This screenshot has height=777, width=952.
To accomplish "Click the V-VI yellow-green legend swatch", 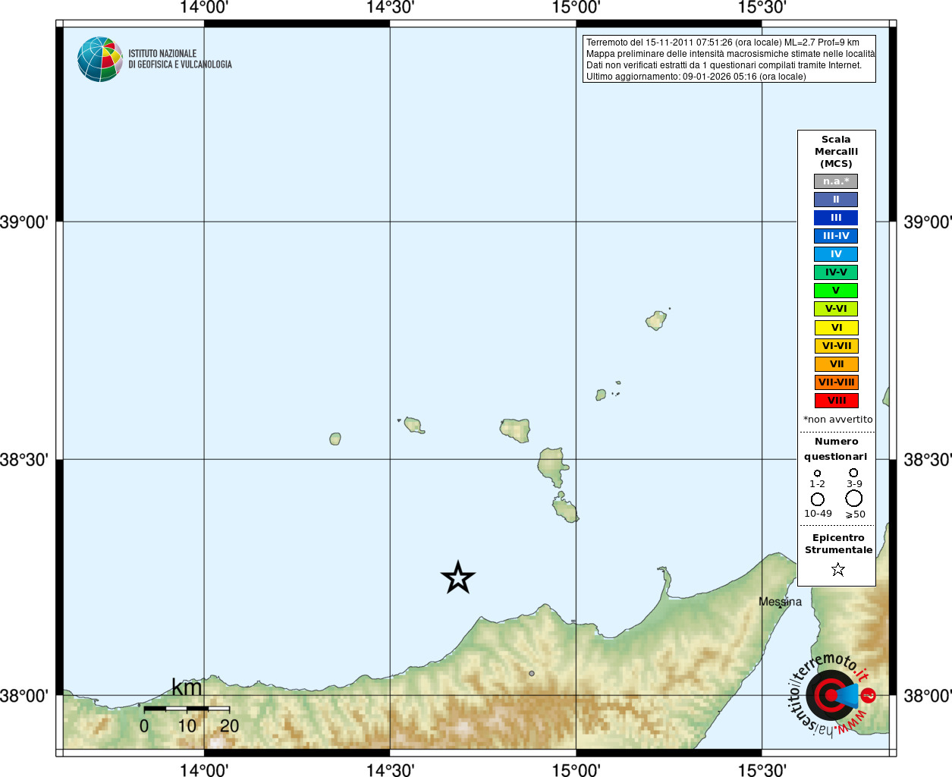I will 836,309.
